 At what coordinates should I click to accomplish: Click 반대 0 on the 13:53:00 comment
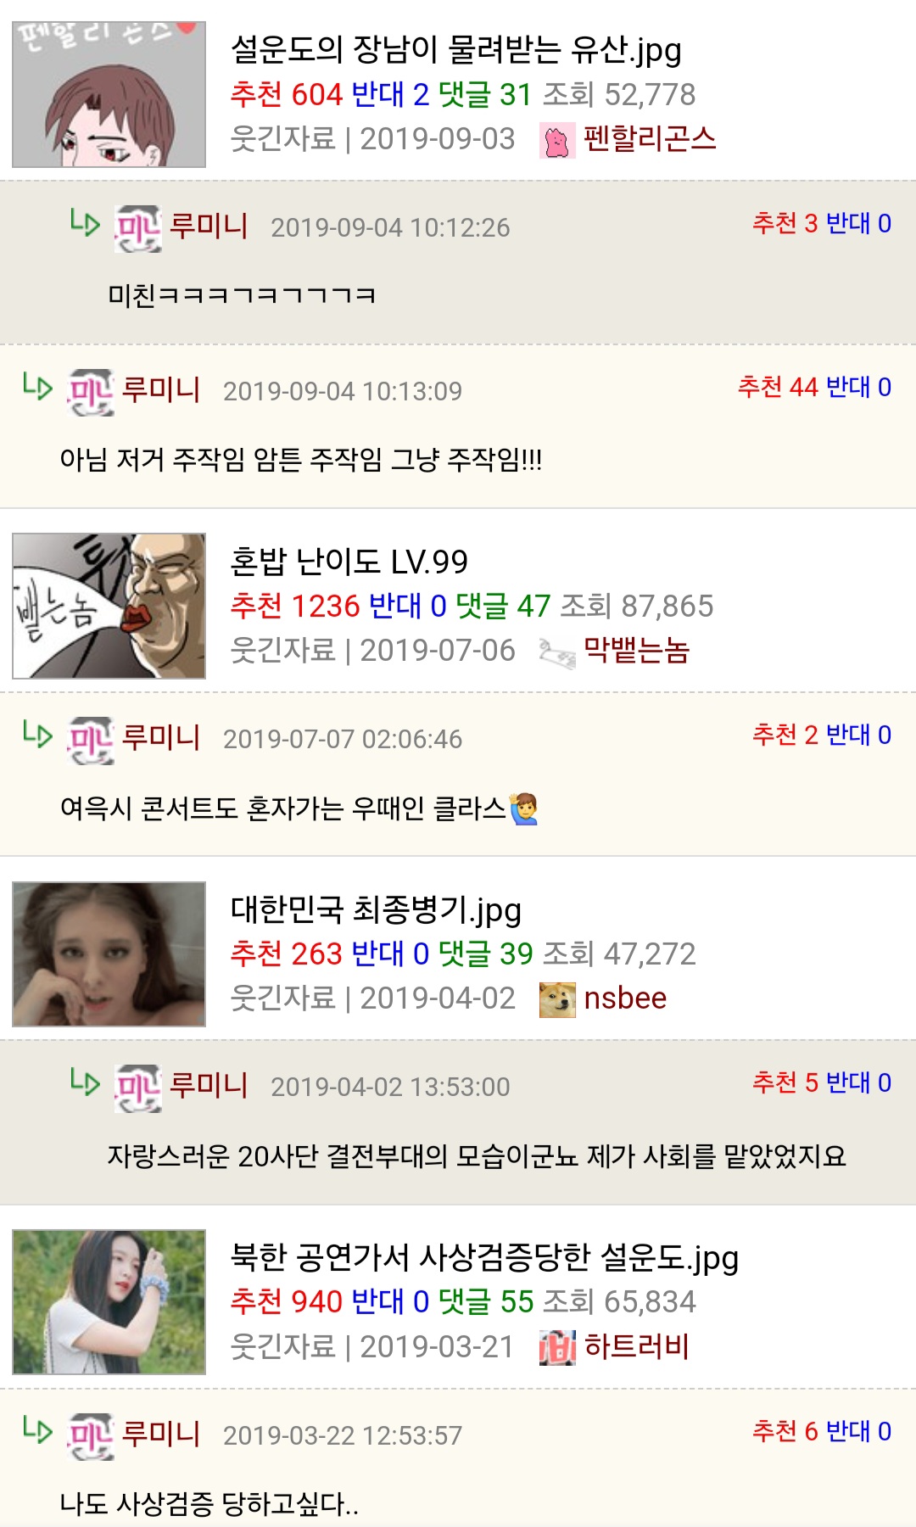(x=858, y=1082)
